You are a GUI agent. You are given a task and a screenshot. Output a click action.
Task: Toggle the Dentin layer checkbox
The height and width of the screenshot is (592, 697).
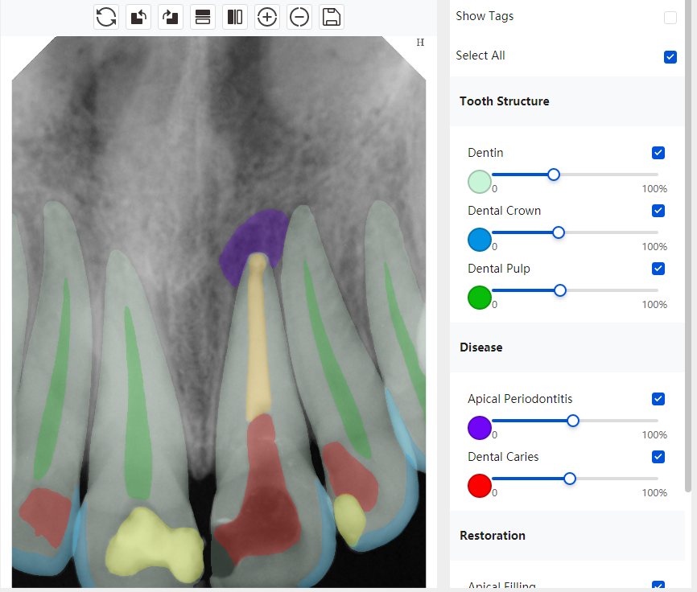(x=658, y=153)
